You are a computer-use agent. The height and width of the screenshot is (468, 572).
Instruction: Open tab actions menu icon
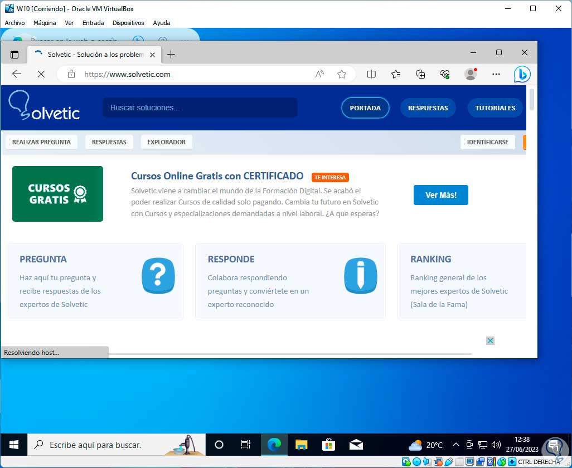pos(14,55)
